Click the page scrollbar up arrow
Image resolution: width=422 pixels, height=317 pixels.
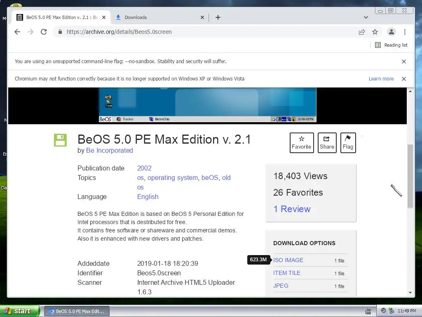pos(410,91)
